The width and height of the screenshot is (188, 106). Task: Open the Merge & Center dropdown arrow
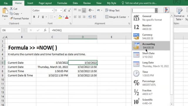(x=128, y=17)
